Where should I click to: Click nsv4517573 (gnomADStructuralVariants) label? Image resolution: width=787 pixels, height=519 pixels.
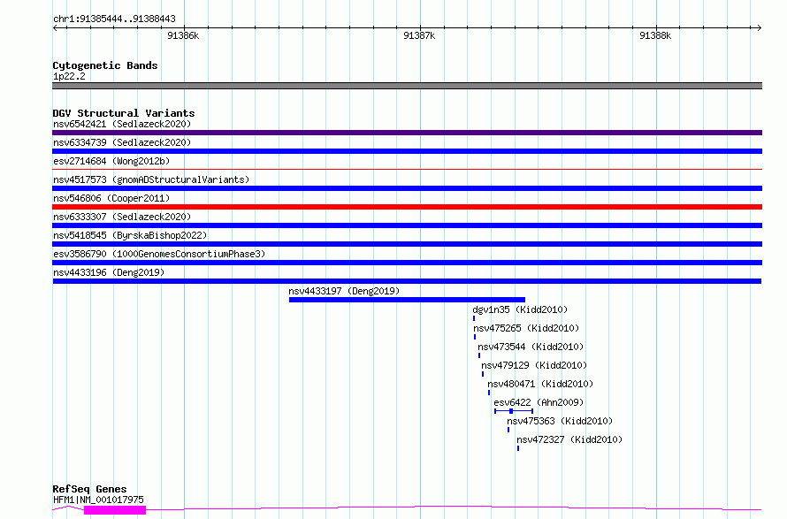click(x=151, y=179)
